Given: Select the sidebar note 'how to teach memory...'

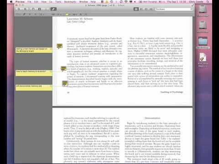Looking at the screenshot, I should [x=34, y=73].
